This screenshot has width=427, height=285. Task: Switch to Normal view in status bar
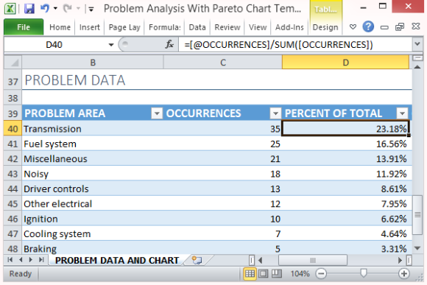pos(250,273)
